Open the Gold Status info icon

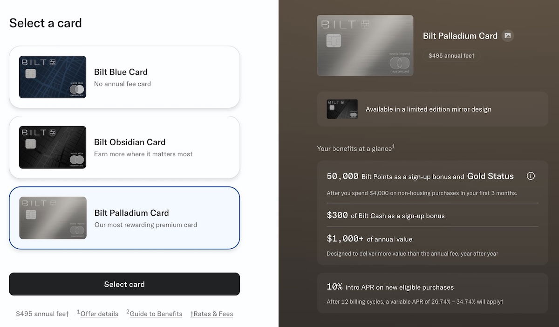(x=531, y=176)
